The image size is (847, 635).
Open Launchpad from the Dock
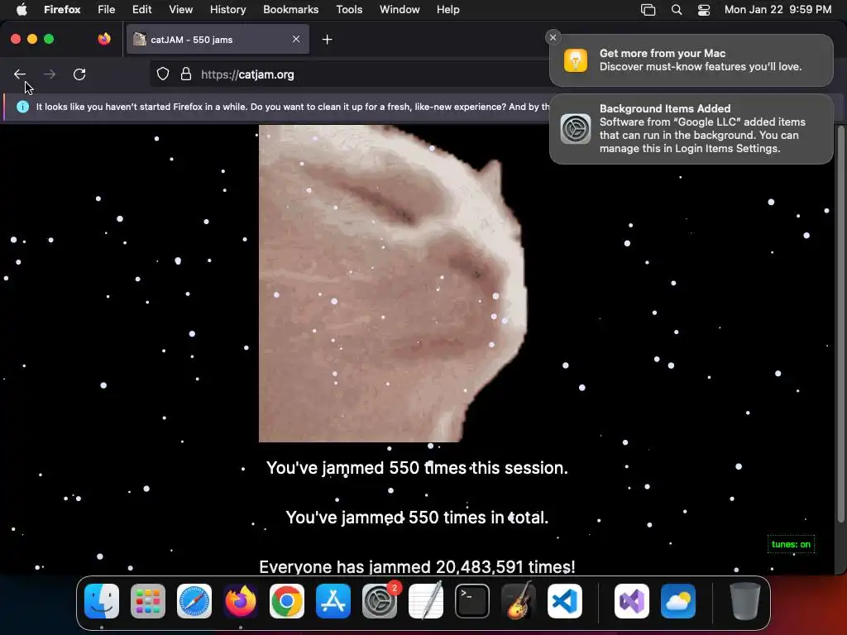(148, 601)
